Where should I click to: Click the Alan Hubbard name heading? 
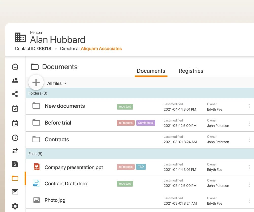[x=58, y=40]
